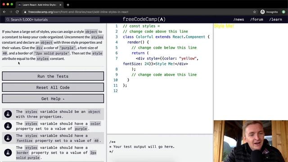This screenshot has height=162, width=288.
Task: Click the freeCodeCamp logo
Action: [x=144, y=19]
